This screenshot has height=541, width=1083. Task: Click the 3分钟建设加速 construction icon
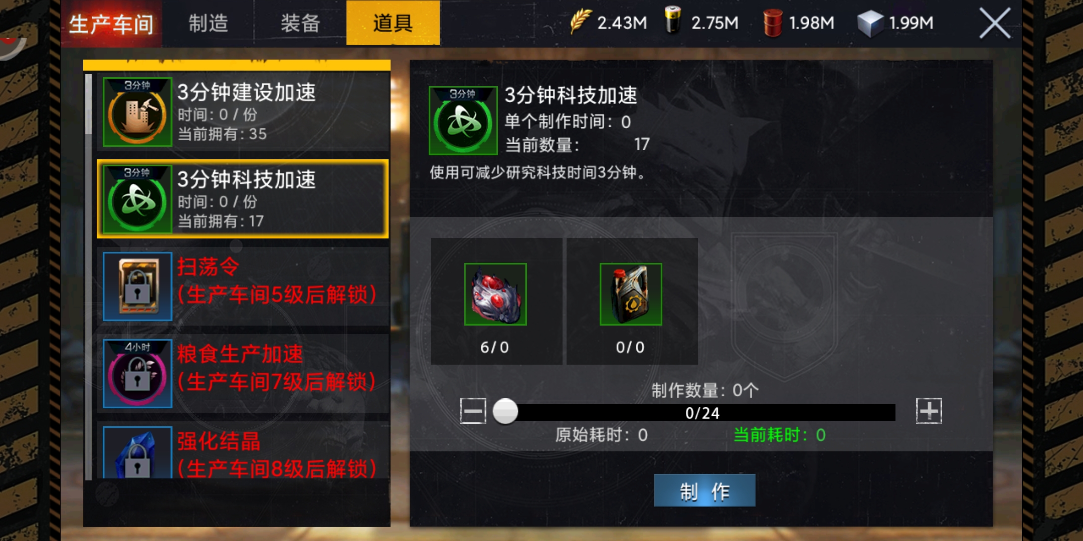tap(137, 112)
